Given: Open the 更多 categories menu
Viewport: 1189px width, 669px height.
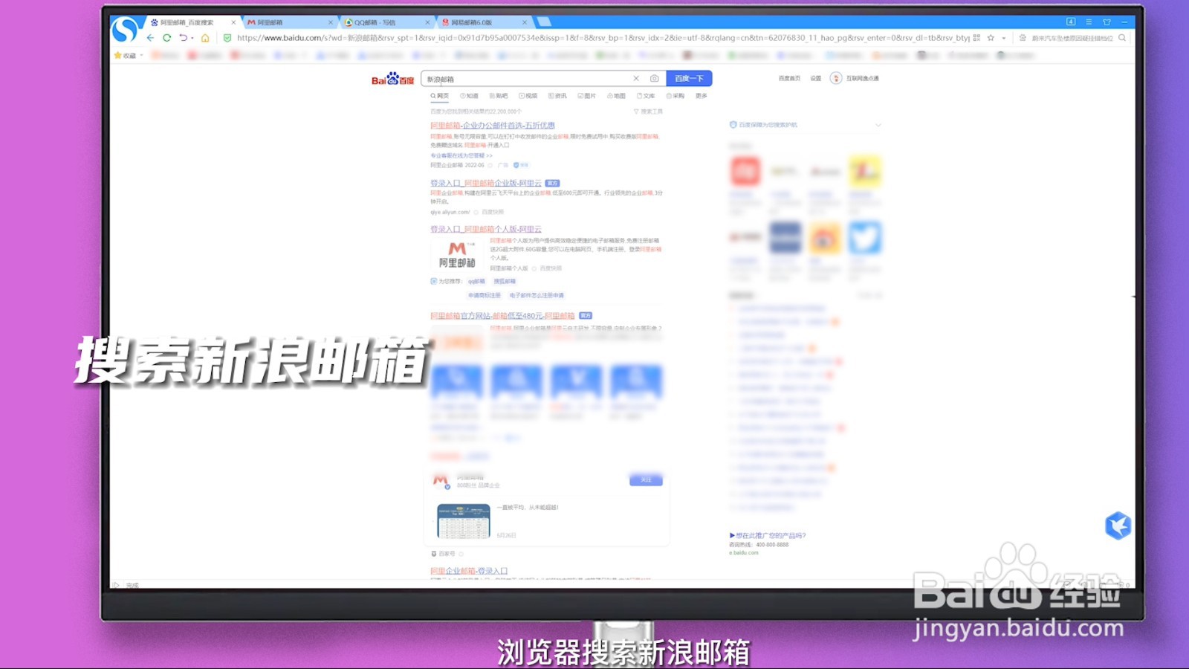Looking at the screenshot, I should point(702,96).
